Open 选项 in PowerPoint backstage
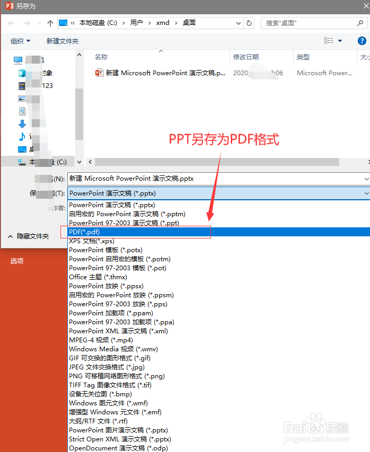370x452 pixels. (x=17, y=261)
